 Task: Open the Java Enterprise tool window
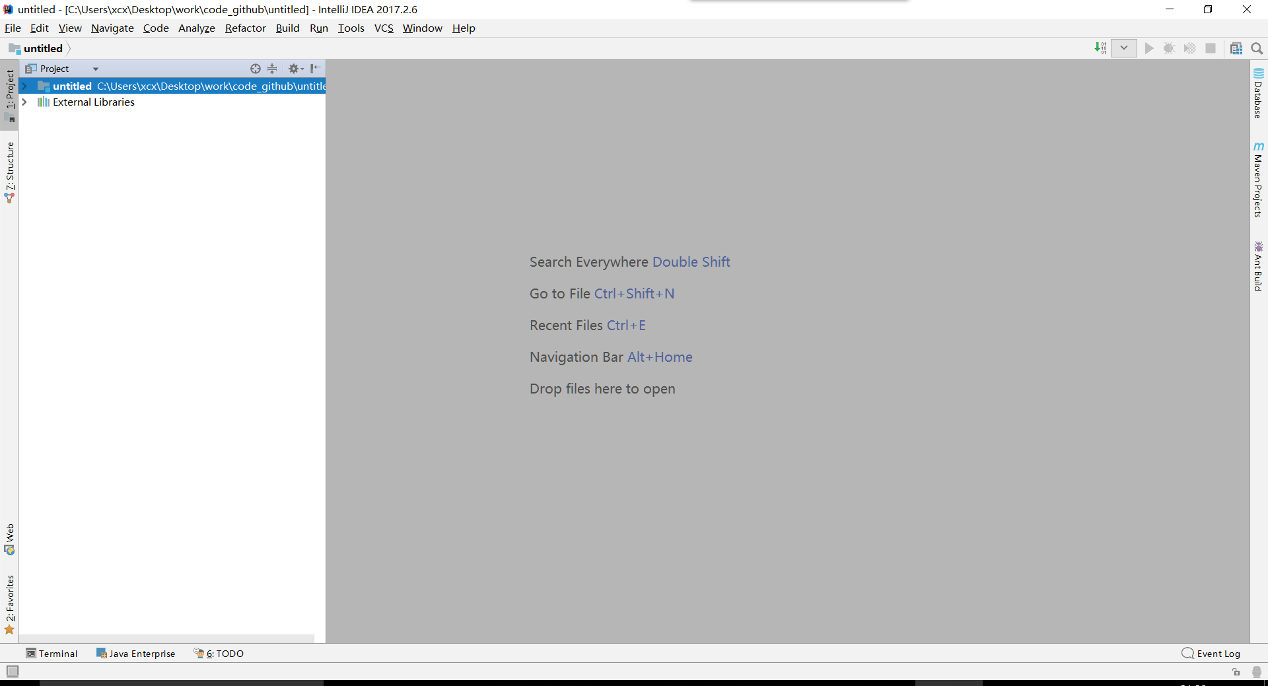(136, 654)
